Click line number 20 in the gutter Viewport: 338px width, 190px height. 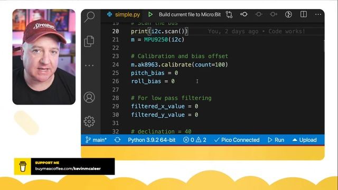coord(116,31)
